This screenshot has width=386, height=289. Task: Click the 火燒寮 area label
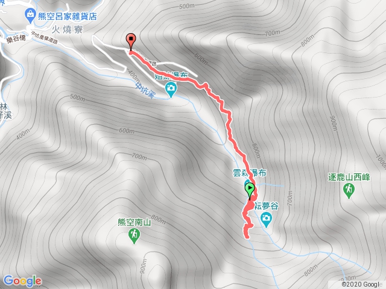(67, 30)
